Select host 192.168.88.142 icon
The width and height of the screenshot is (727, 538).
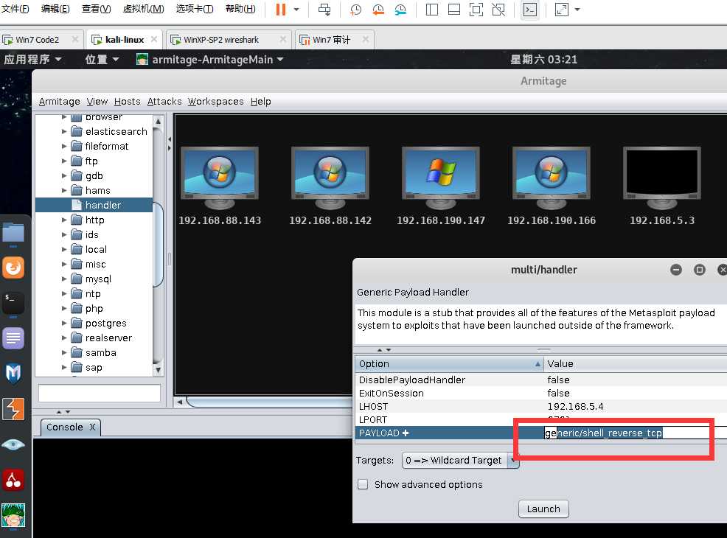(x=330, y=178)
